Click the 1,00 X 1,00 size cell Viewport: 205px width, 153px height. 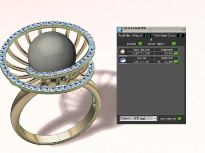tap(141, 62)
